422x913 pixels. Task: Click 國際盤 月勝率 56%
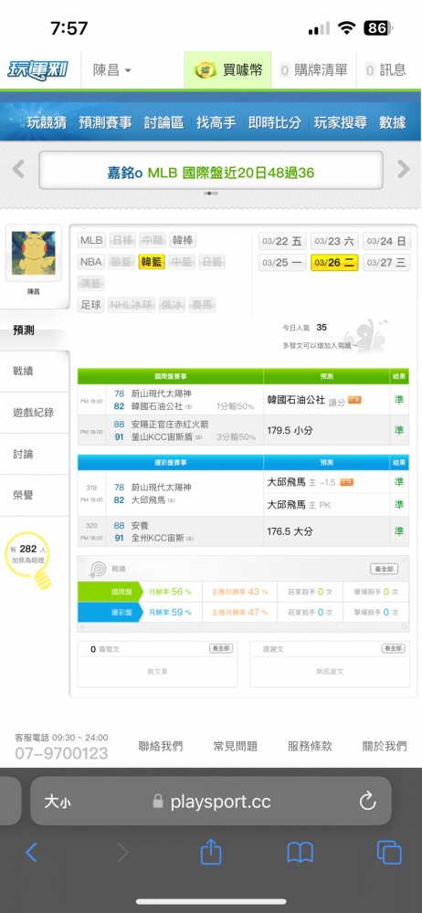[x=170, y=592]
